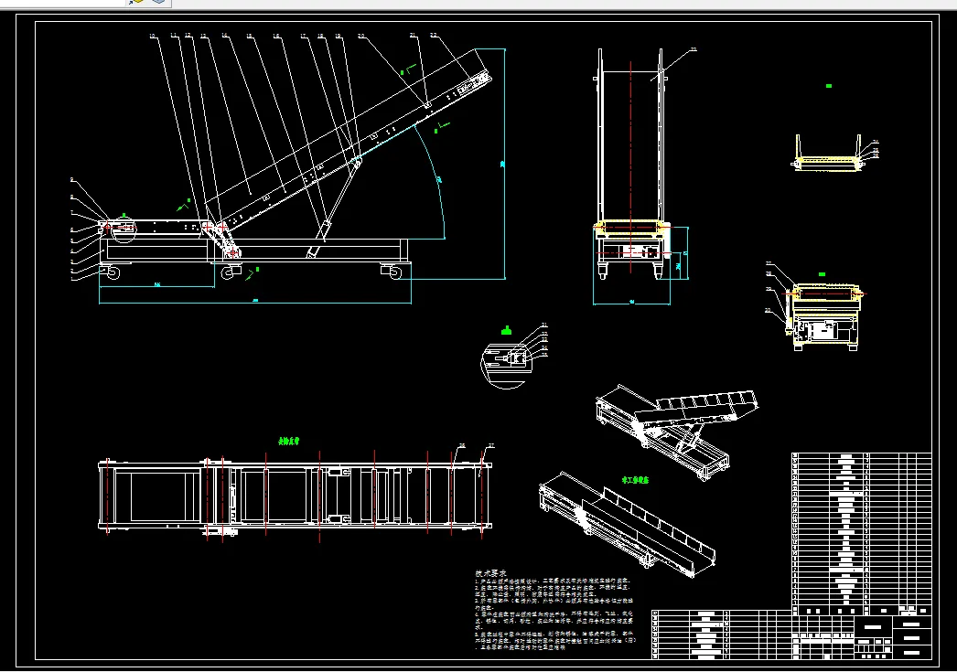Select the green label above the top plan view
This screenshot has height=672, width=957.
click(x=289, y=441)
